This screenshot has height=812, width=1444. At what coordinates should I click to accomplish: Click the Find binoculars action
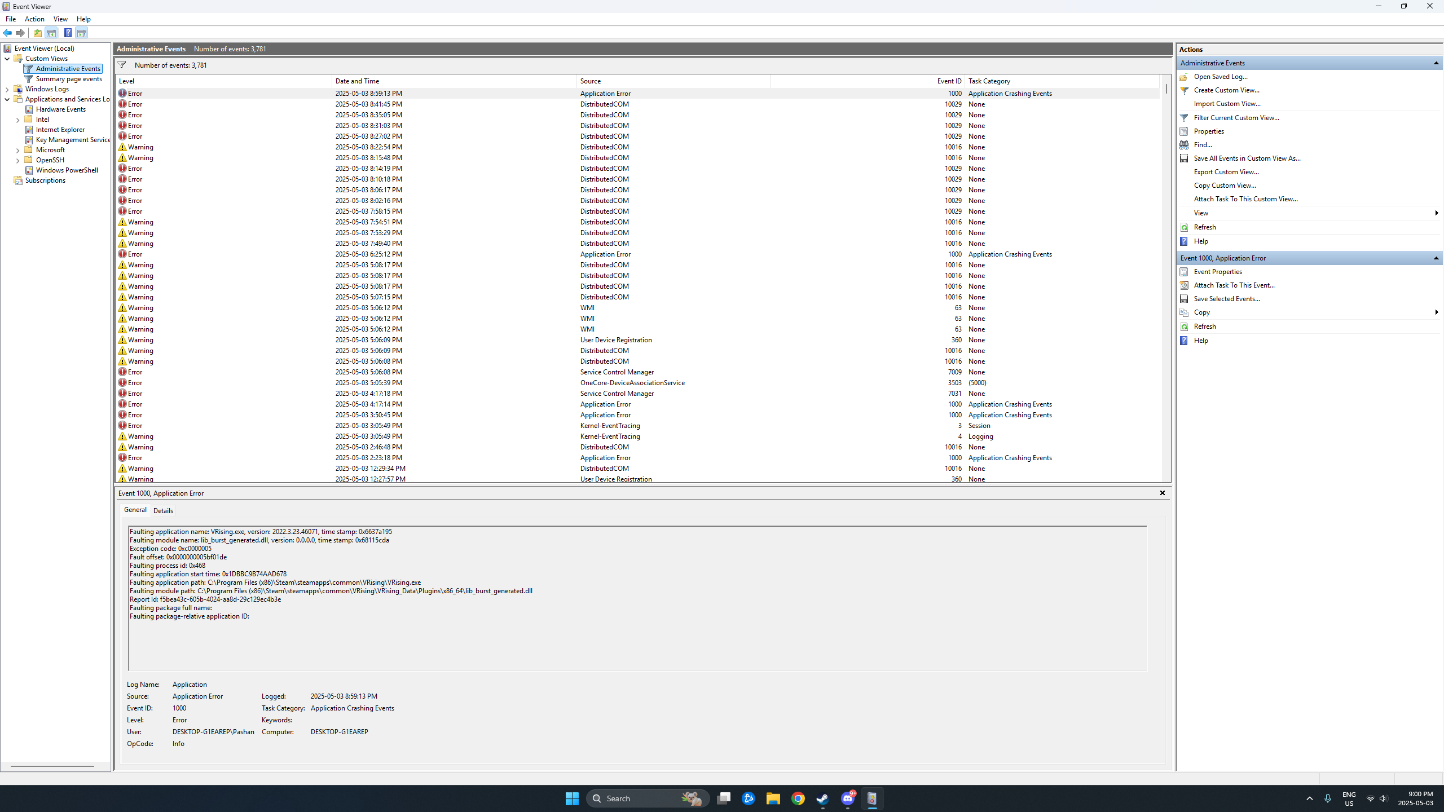click(x=1202, y=145)
